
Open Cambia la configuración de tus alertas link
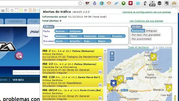click(147, 12)
